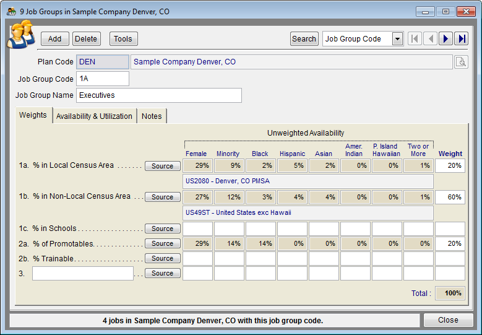Click the 14% Black value for Promotables

261,243
